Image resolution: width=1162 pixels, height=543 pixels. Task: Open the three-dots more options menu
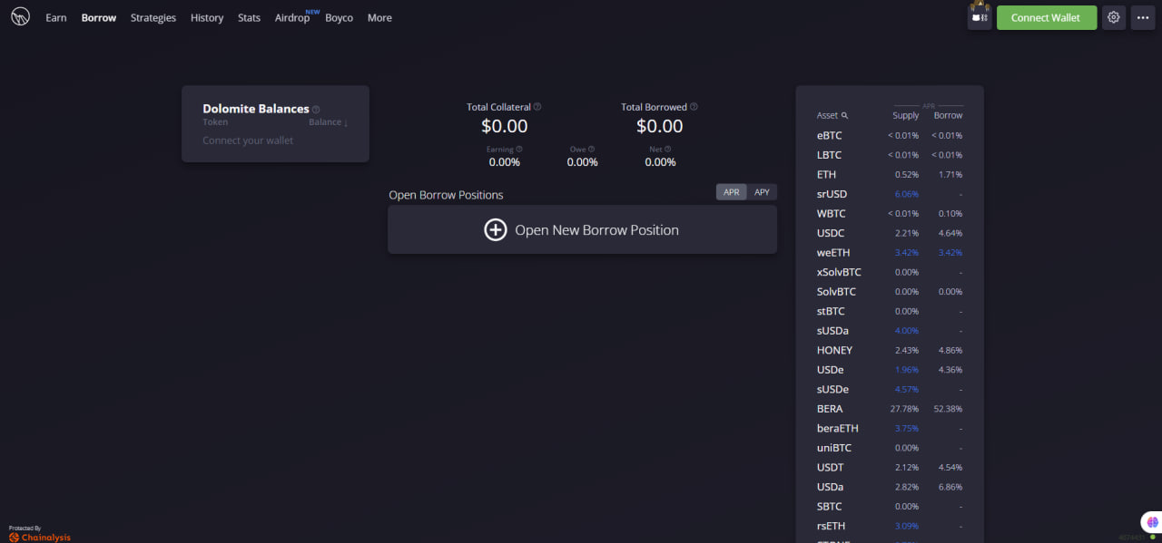coord(1143,17)
